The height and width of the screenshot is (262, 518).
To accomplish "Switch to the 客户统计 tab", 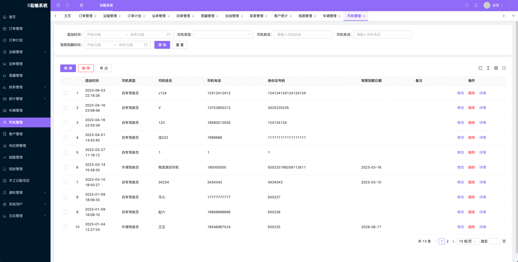I will (x=281, y=16).
